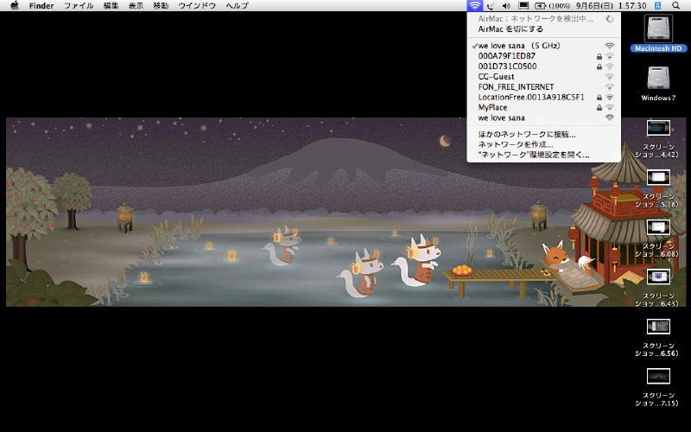Screen dimensions: 691x432
Task: Choose 'ネットワークを作成...'
Action: [544, 144]
